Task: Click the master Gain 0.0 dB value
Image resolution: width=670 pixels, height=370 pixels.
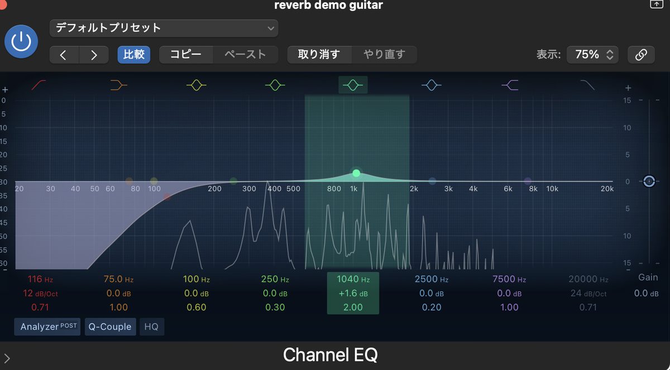Action: 648,294
